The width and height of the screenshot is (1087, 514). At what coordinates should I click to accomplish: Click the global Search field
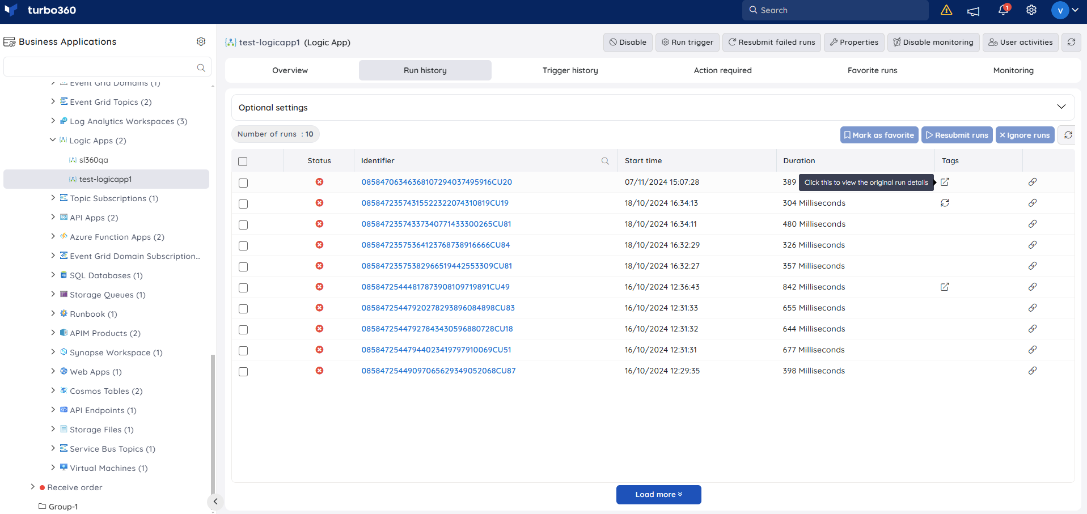point(835,10)
